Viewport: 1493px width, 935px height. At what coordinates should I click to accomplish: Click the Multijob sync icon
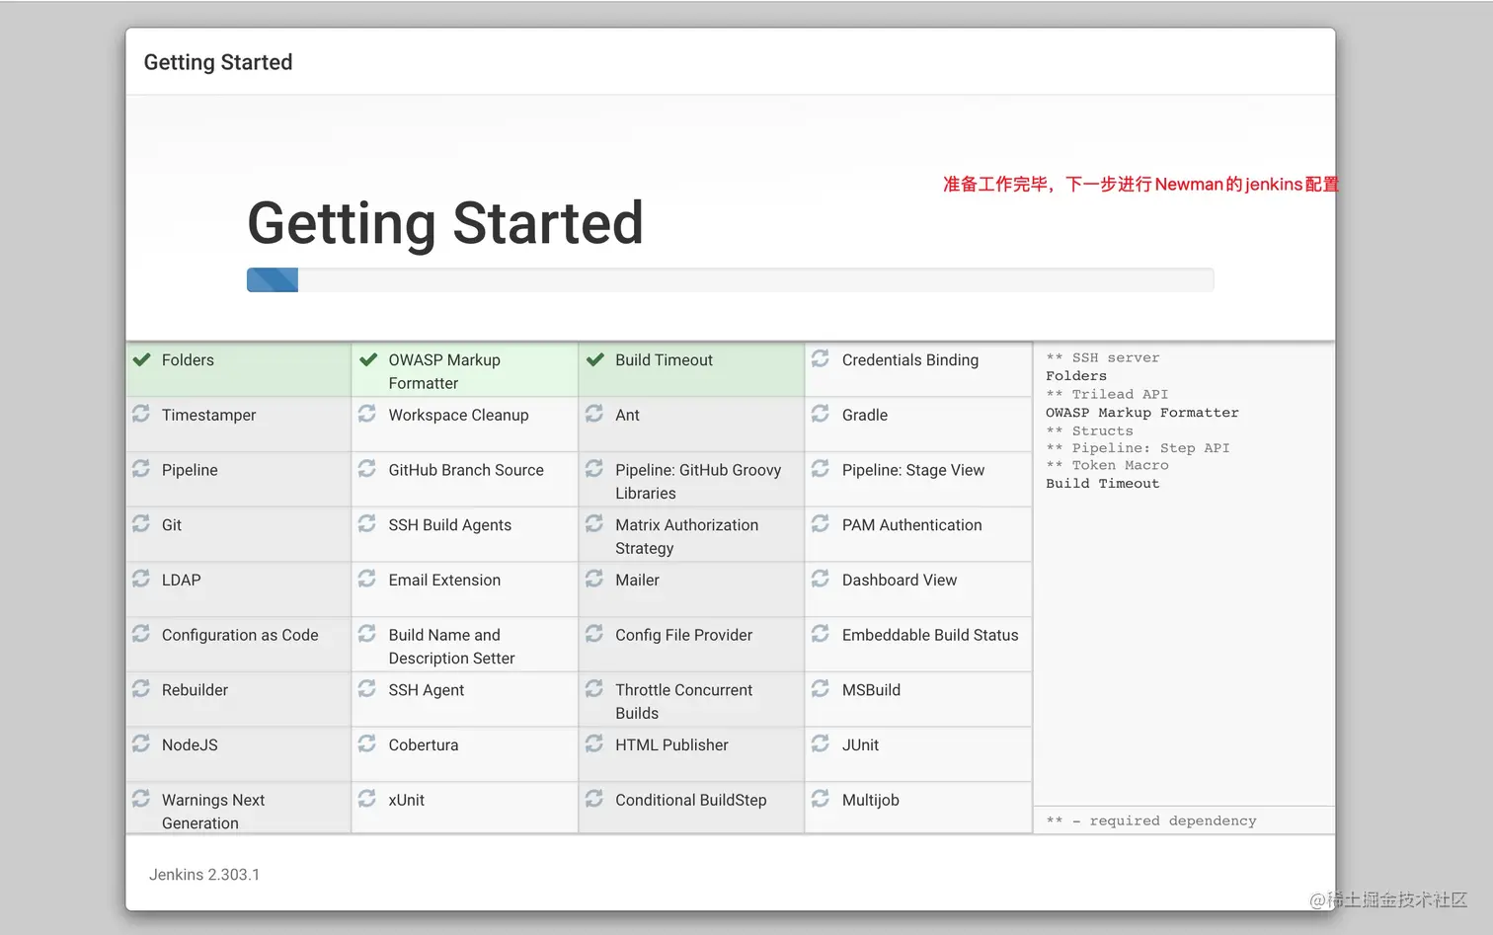coord(821,799)
